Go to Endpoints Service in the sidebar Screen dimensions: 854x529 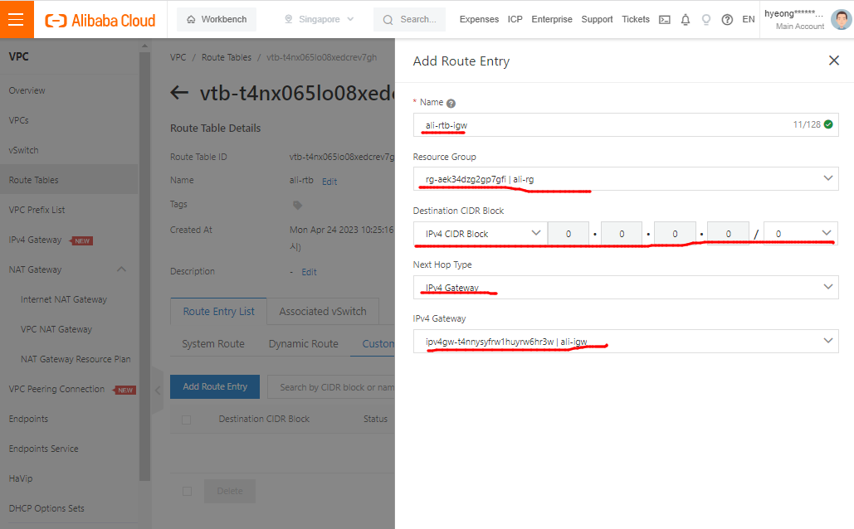coord(43,449)
